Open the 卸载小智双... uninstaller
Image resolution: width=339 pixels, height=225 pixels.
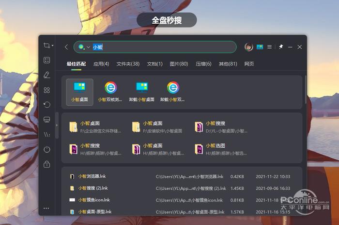172,92
